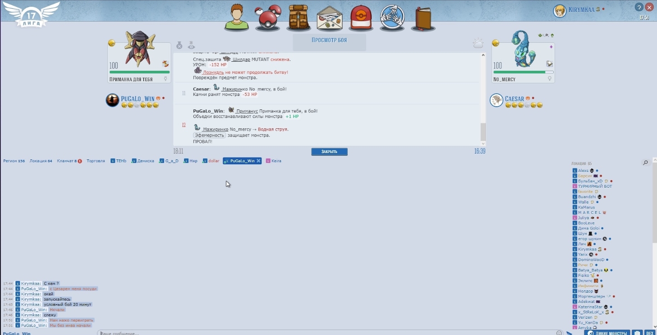Open the handshake clan icon
Image resolution: width=657 pixels, height=335 pixels.
392,18
